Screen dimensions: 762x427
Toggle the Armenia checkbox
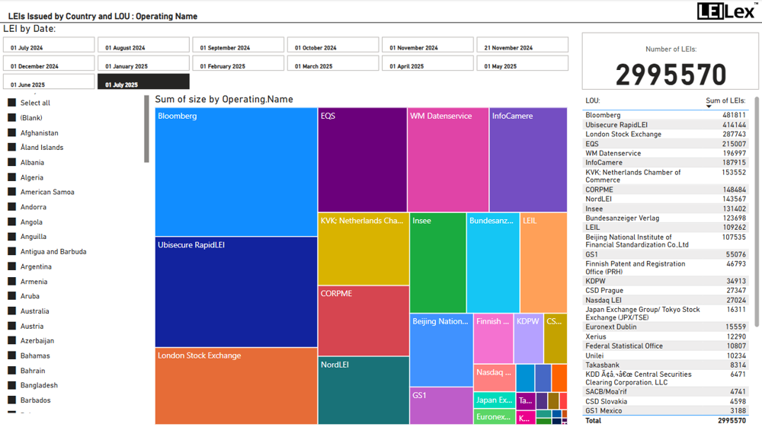pyautogui.click(x=12, y=281)
